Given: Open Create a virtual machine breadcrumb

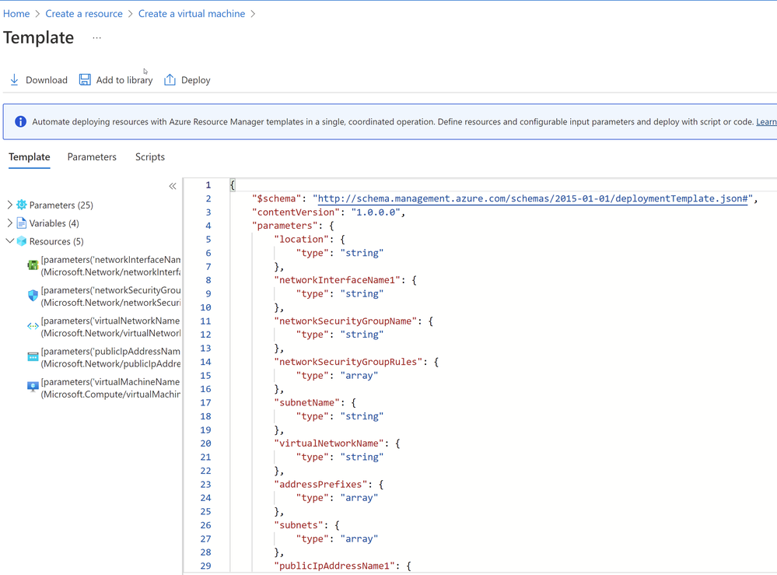Looking at the screenshot, I should pyautogui.click(x=191, y=14).
